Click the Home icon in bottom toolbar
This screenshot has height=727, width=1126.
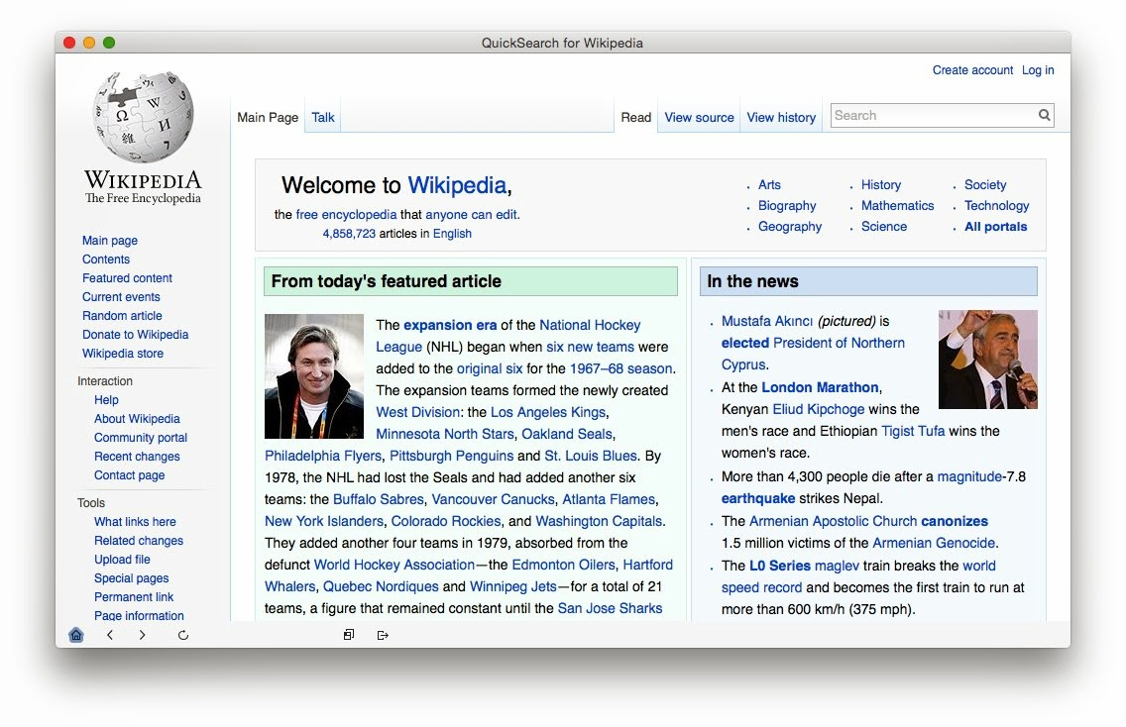(76, 635)
